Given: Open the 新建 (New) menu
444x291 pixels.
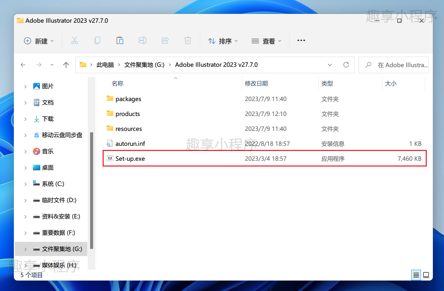Looking at the screenshot, I should (39, 41).
